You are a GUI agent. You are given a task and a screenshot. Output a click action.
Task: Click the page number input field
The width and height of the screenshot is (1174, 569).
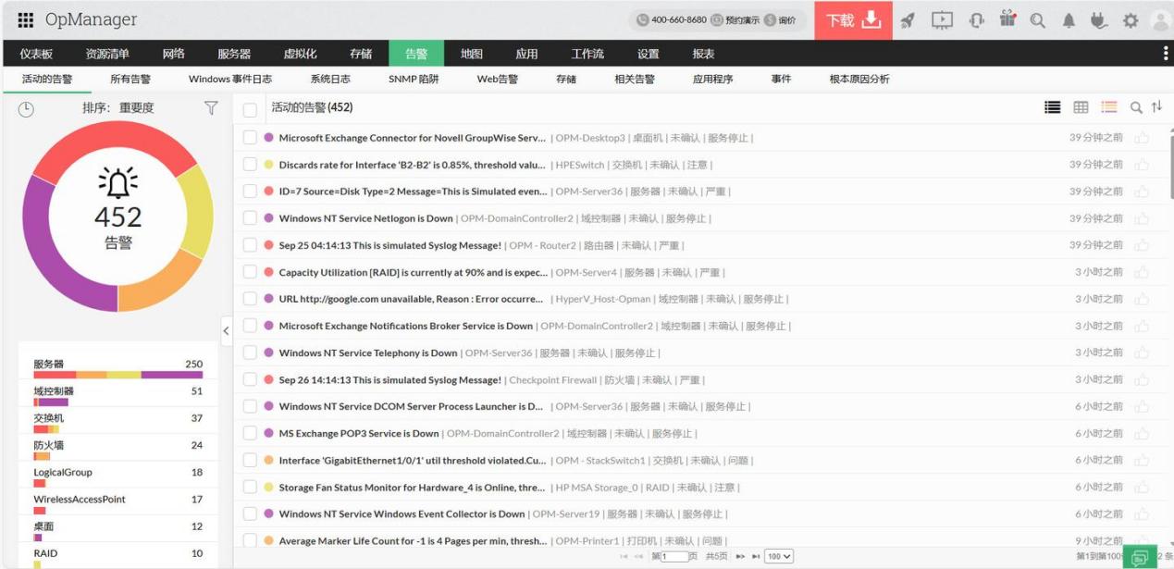[x=674, y=556]
